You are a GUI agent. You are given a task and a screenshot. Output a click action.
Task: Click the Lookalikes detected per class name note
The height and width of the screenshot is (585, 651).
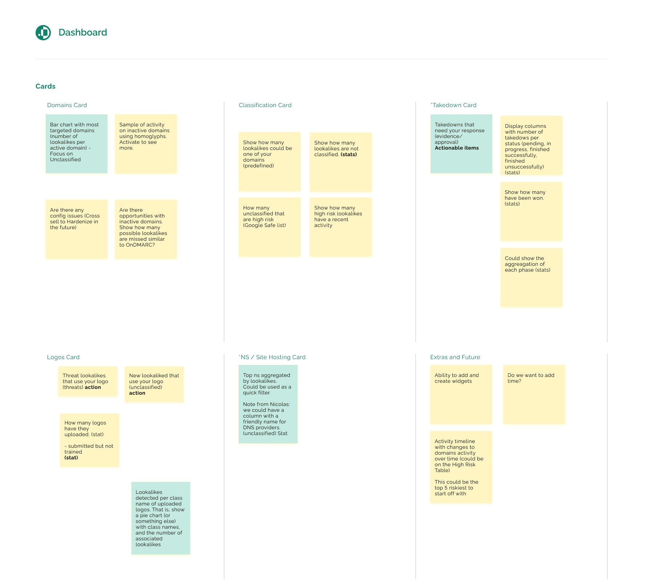pyautogui.click(x=160, y=517)
